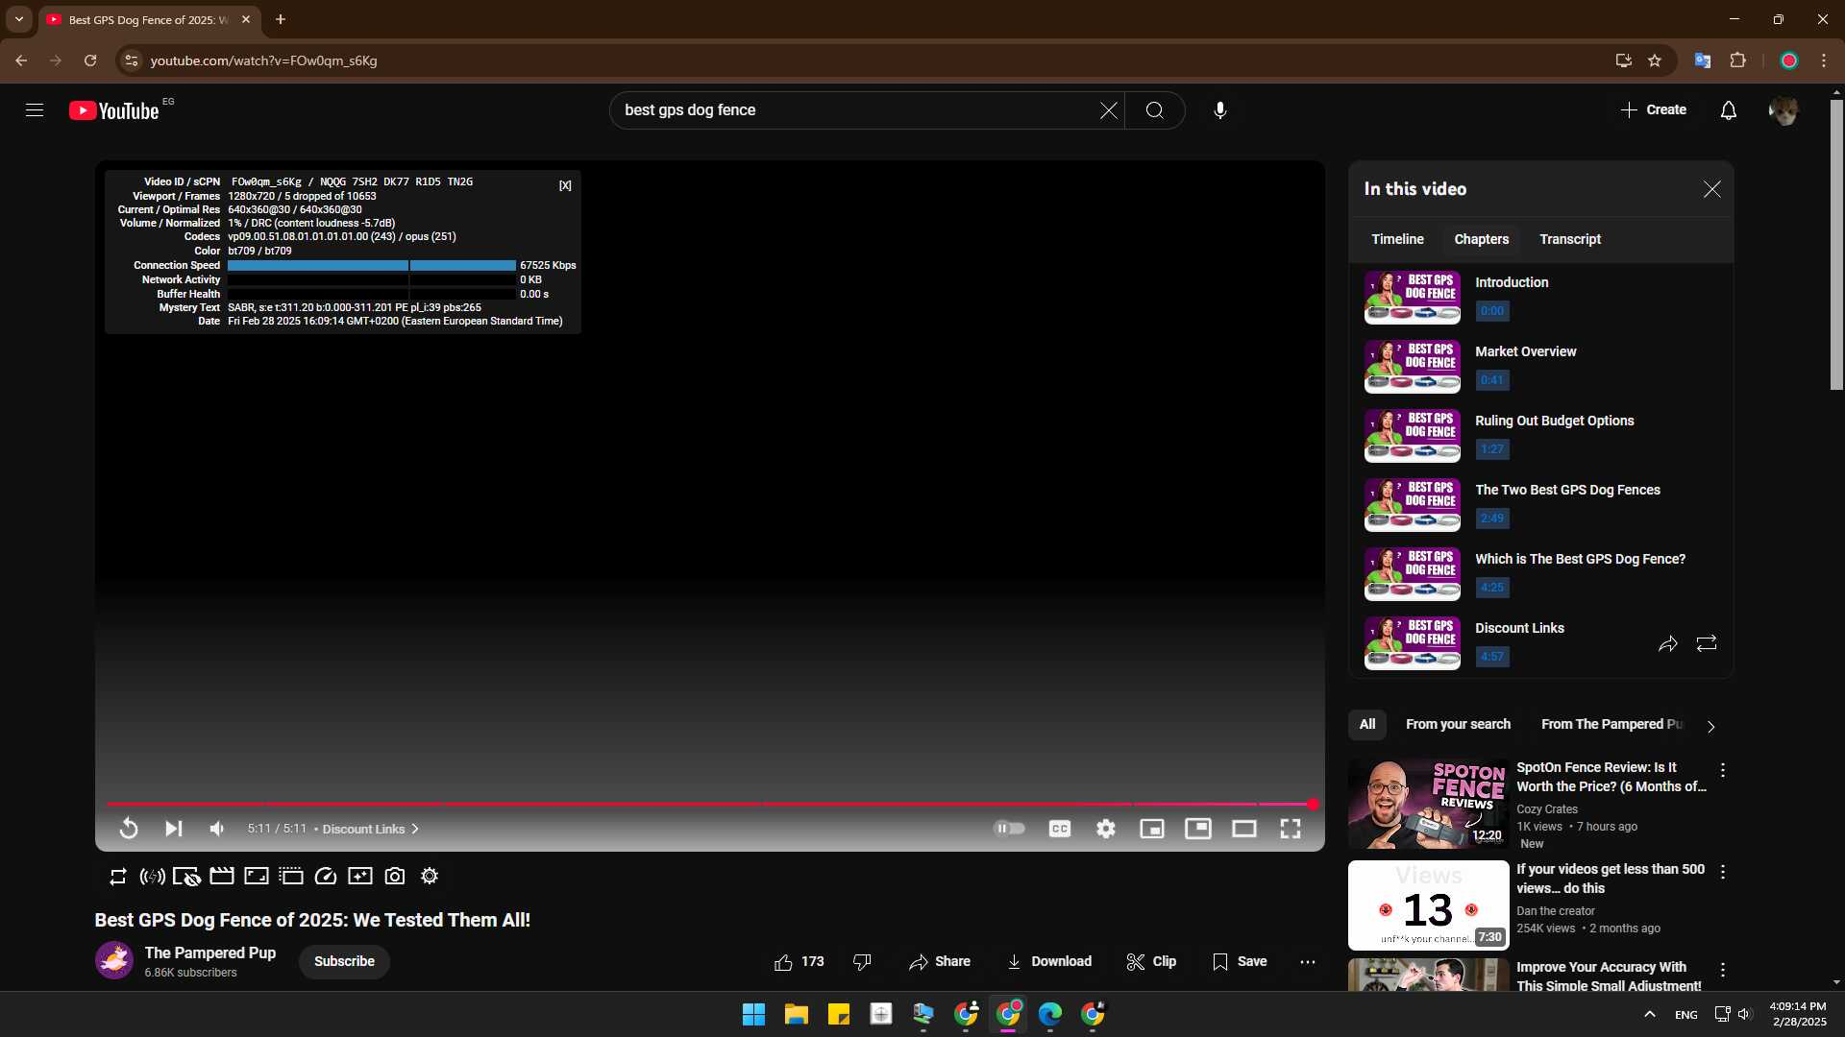Take a screenshot with the camera icon

click(395, 877)
